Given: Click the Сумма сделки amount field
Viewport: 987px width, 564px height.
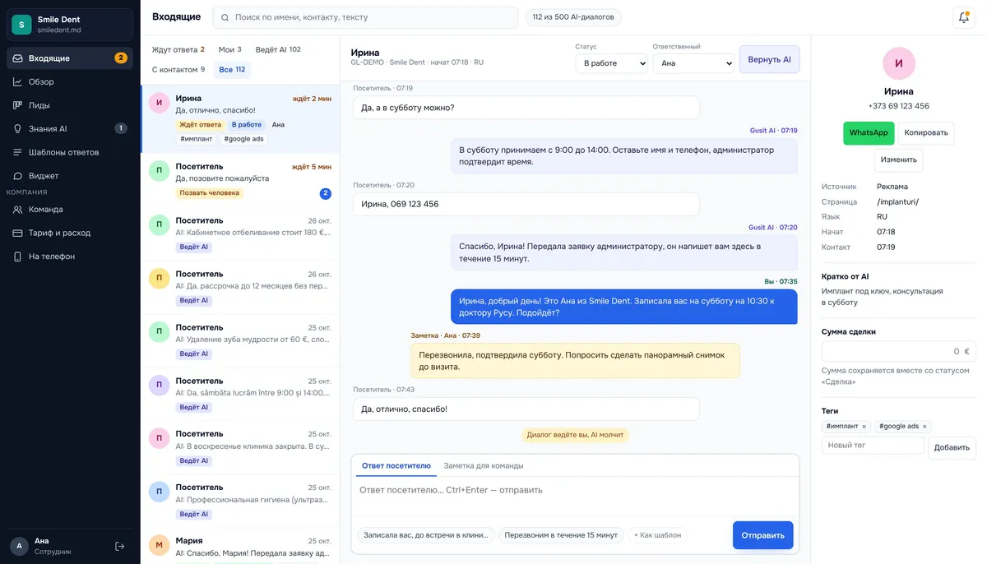Looking at the screenshot, I should pyautogui.click(x=898, y=351).
